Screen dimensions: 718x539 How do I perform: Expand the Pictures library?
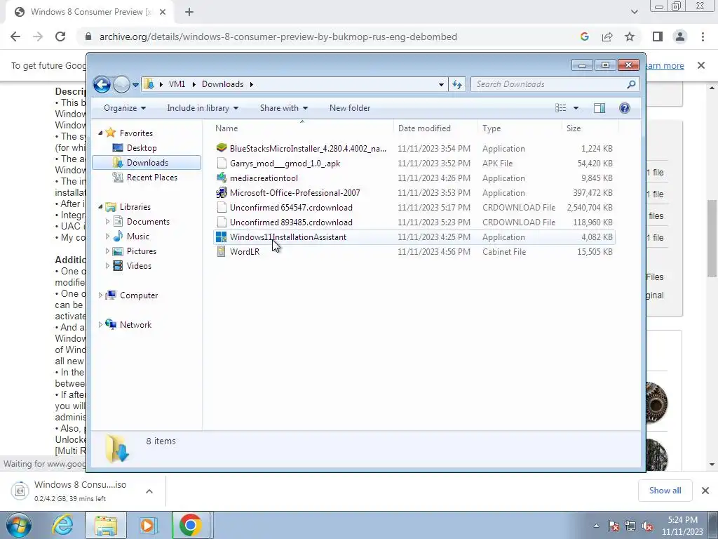107,251
